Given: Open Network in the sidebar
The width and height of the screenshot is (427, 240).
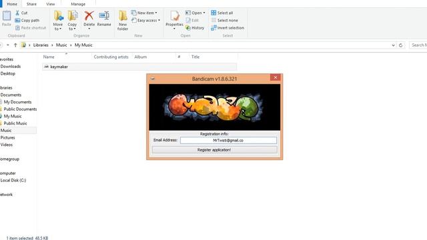Looking at the screenshot, I should coord(6,195).
